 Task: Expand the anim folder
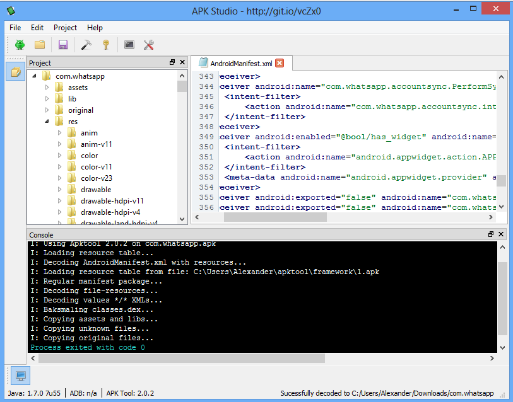59,133
